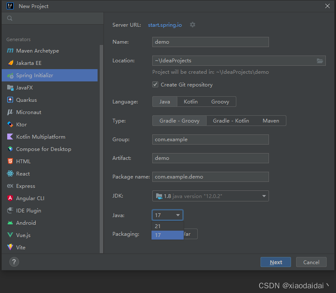Close the New Project dialog
Image resolution: width=336 pixels, height=293 pixels.
(x=327, y=6)
